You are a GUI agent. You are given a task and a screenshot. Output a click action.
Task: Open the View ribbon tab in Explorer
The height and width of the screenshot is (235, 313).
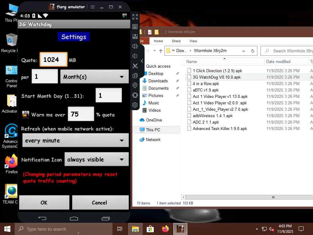193,41
